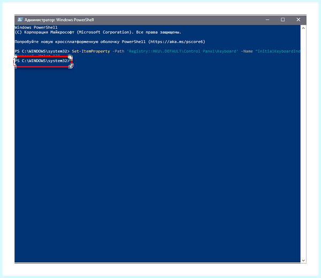Viewport: 321px width, 278px height.
Task: Click the -Name parameter text
Action: point(247,51)
